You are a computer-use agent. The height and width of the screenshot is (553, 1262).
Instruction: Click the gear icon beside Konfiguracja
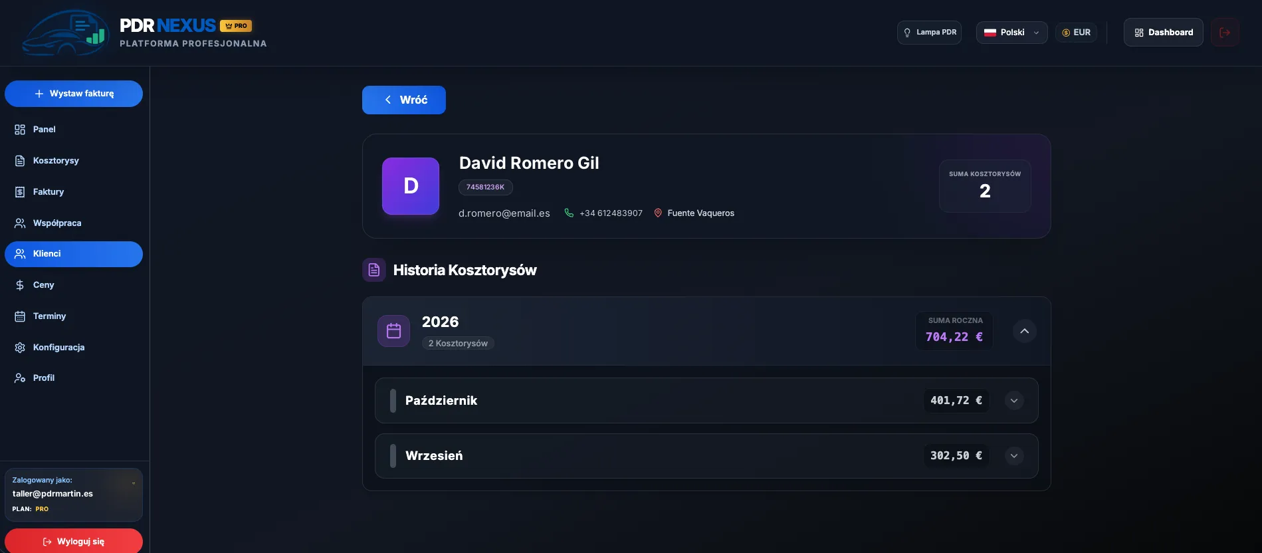[20, 348]
